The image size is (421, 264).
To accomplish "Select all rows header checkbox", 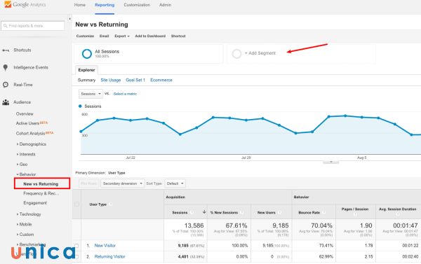I will (x=76, y=204).
